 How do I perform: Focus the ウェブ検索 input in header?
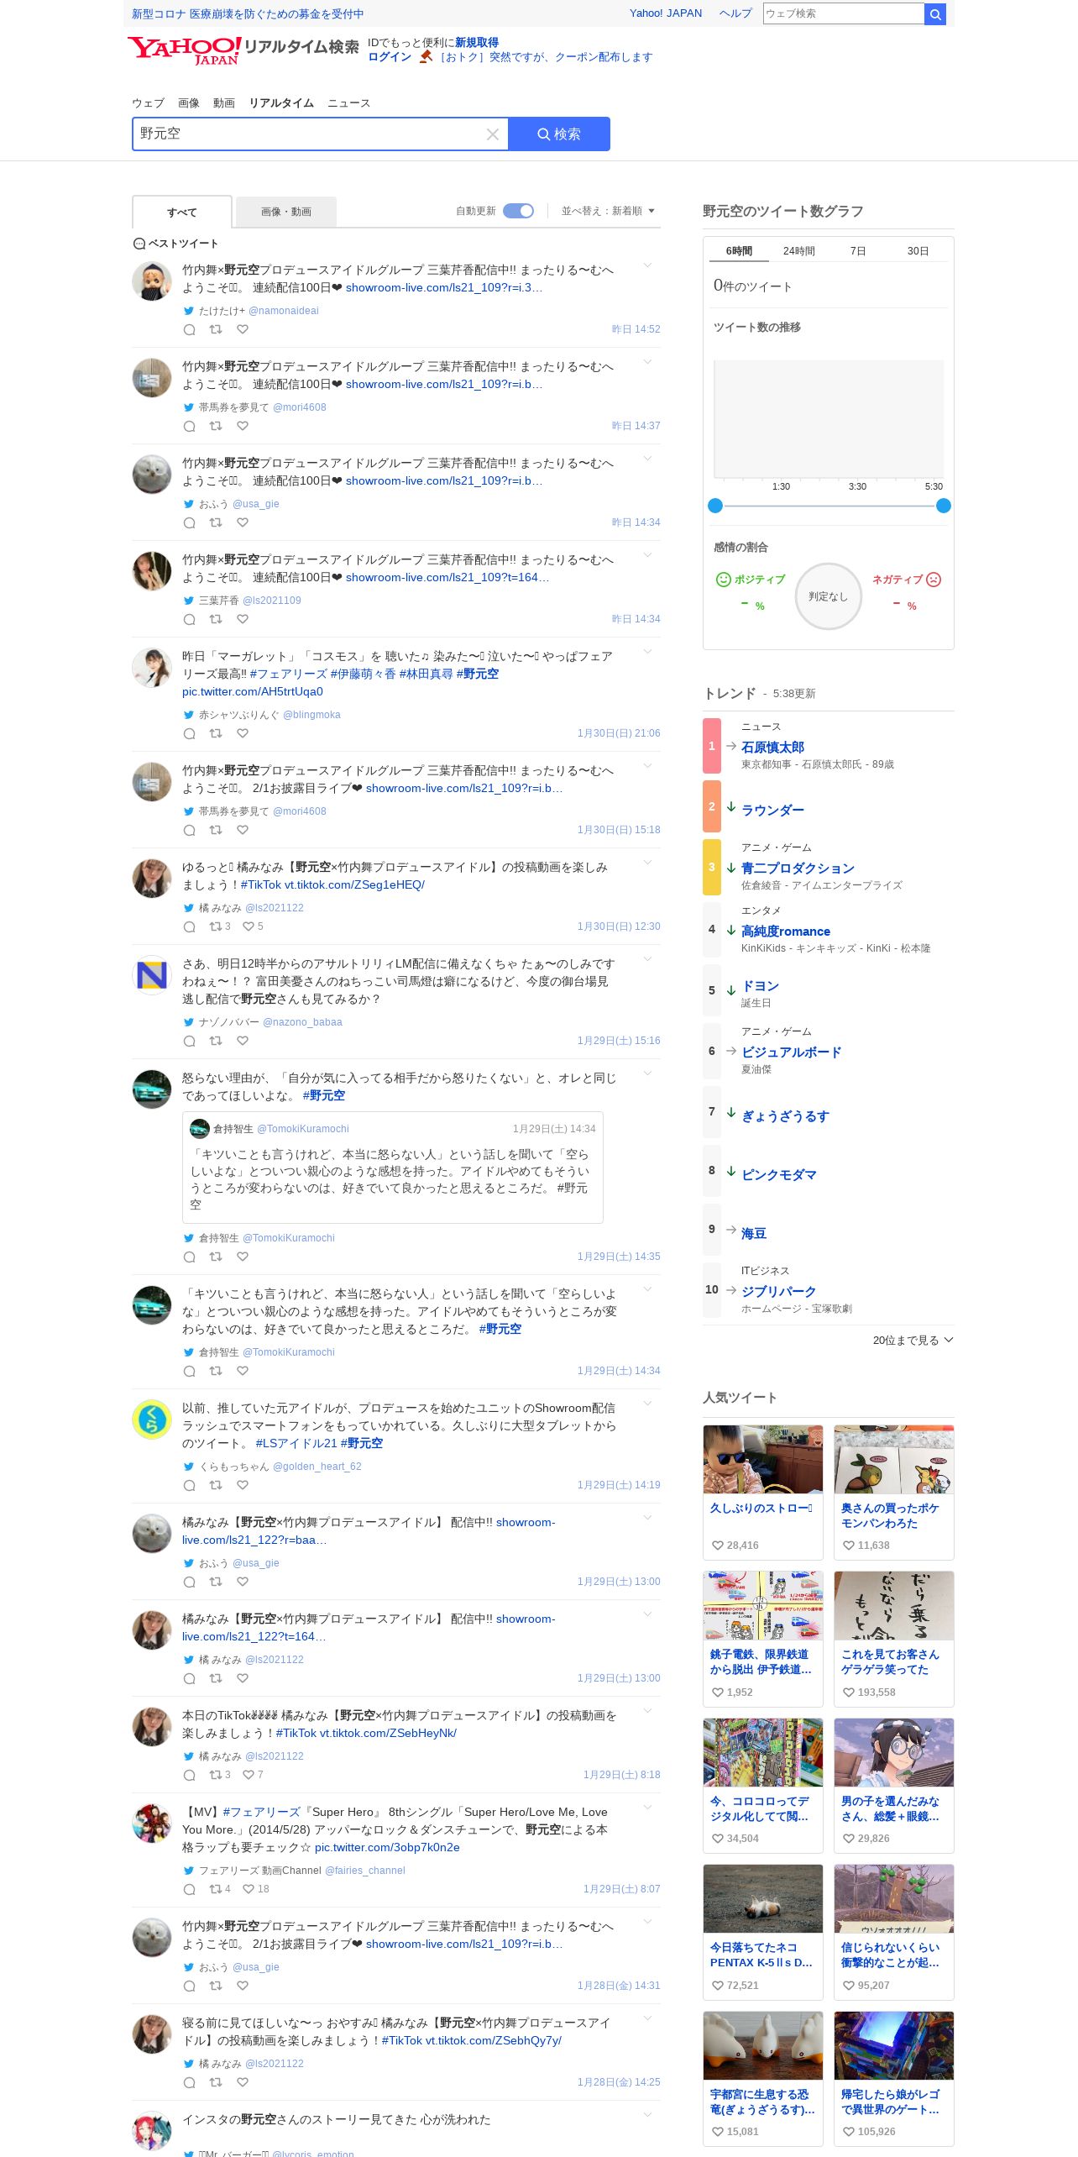tap(843, 13)
